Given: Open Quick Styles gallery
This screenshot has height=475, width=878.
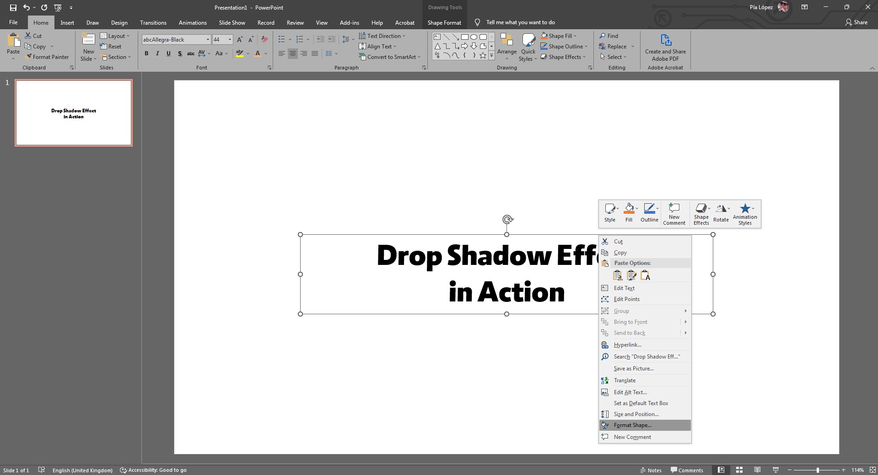Looking at the screenshot, I should click(528, 46).
